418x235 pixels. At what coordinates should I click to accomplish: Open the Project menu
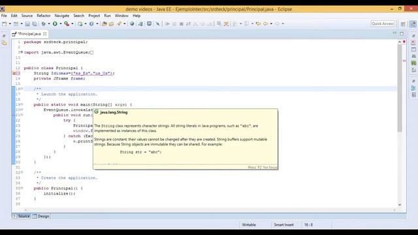pos(94,16)
